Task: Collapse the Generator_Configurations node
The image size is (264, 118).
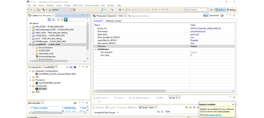Action: pos(30,71)
